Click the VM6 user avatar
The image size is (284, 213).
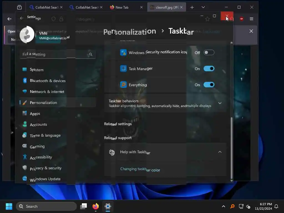click(x=27, y=34)
